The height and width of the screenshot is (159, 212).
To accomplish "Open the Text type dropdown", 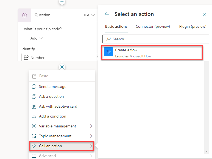I will pyautogui.click(x=89, y=15).
